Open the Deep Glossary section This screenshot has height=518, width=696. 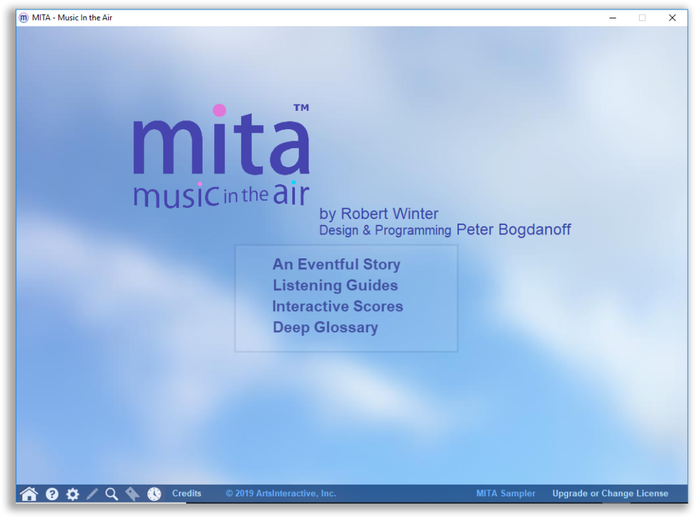(x=325, y=328)
